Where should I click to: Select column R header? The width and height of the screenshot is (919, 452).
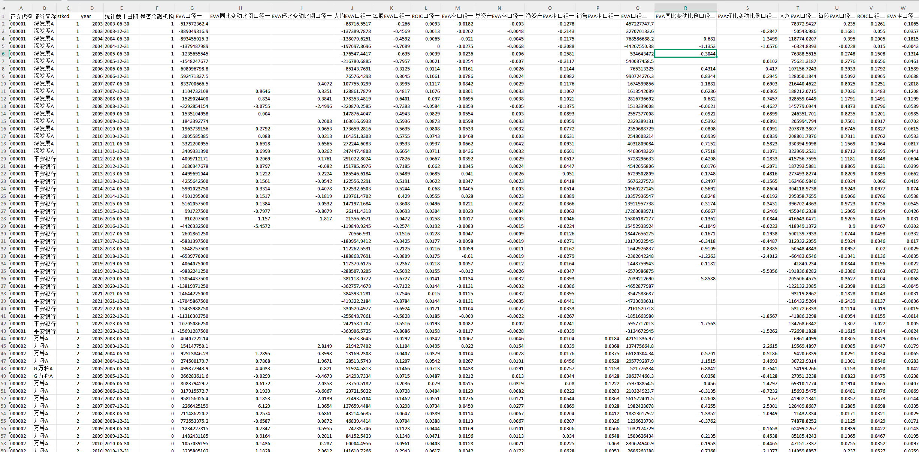pos(685,8)
